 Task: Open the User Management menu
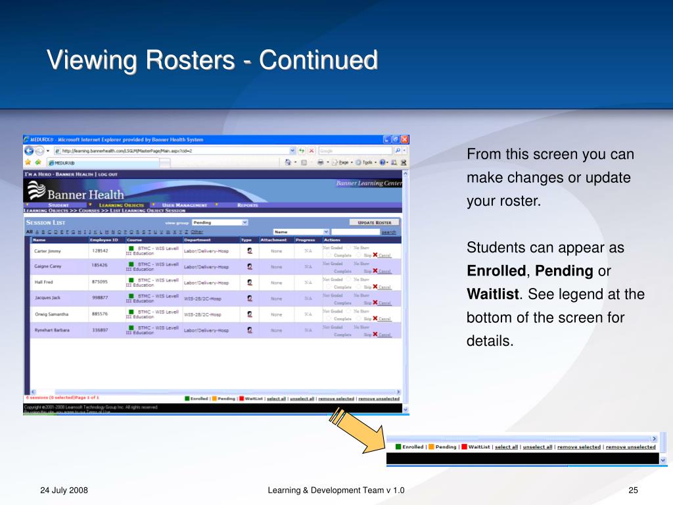point(185,205)
